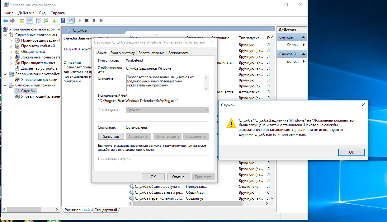Click the Pause Service toolbar icon
This screenshot has width=387, height=222.
(x=94, y=21)
